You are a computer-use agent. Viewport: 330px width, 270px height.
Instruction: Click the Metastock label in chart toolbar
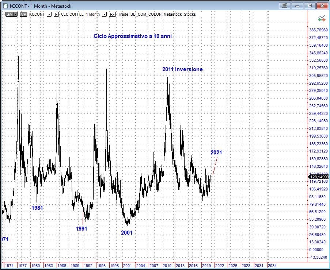(172, 14)
